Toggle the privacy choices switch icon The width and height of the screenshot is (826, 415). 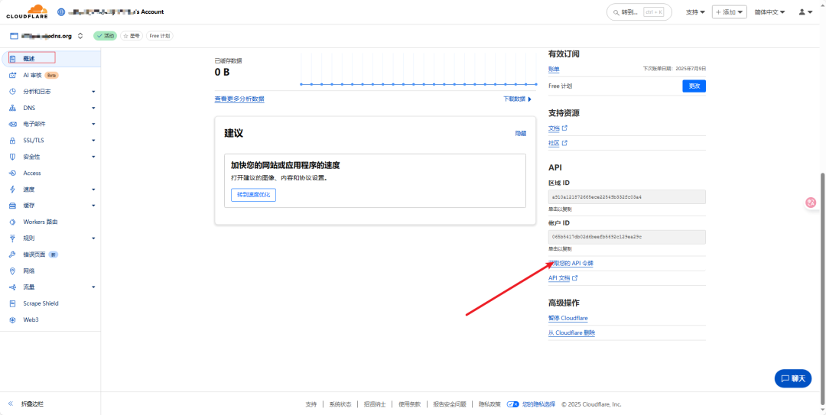coord(513,404)
